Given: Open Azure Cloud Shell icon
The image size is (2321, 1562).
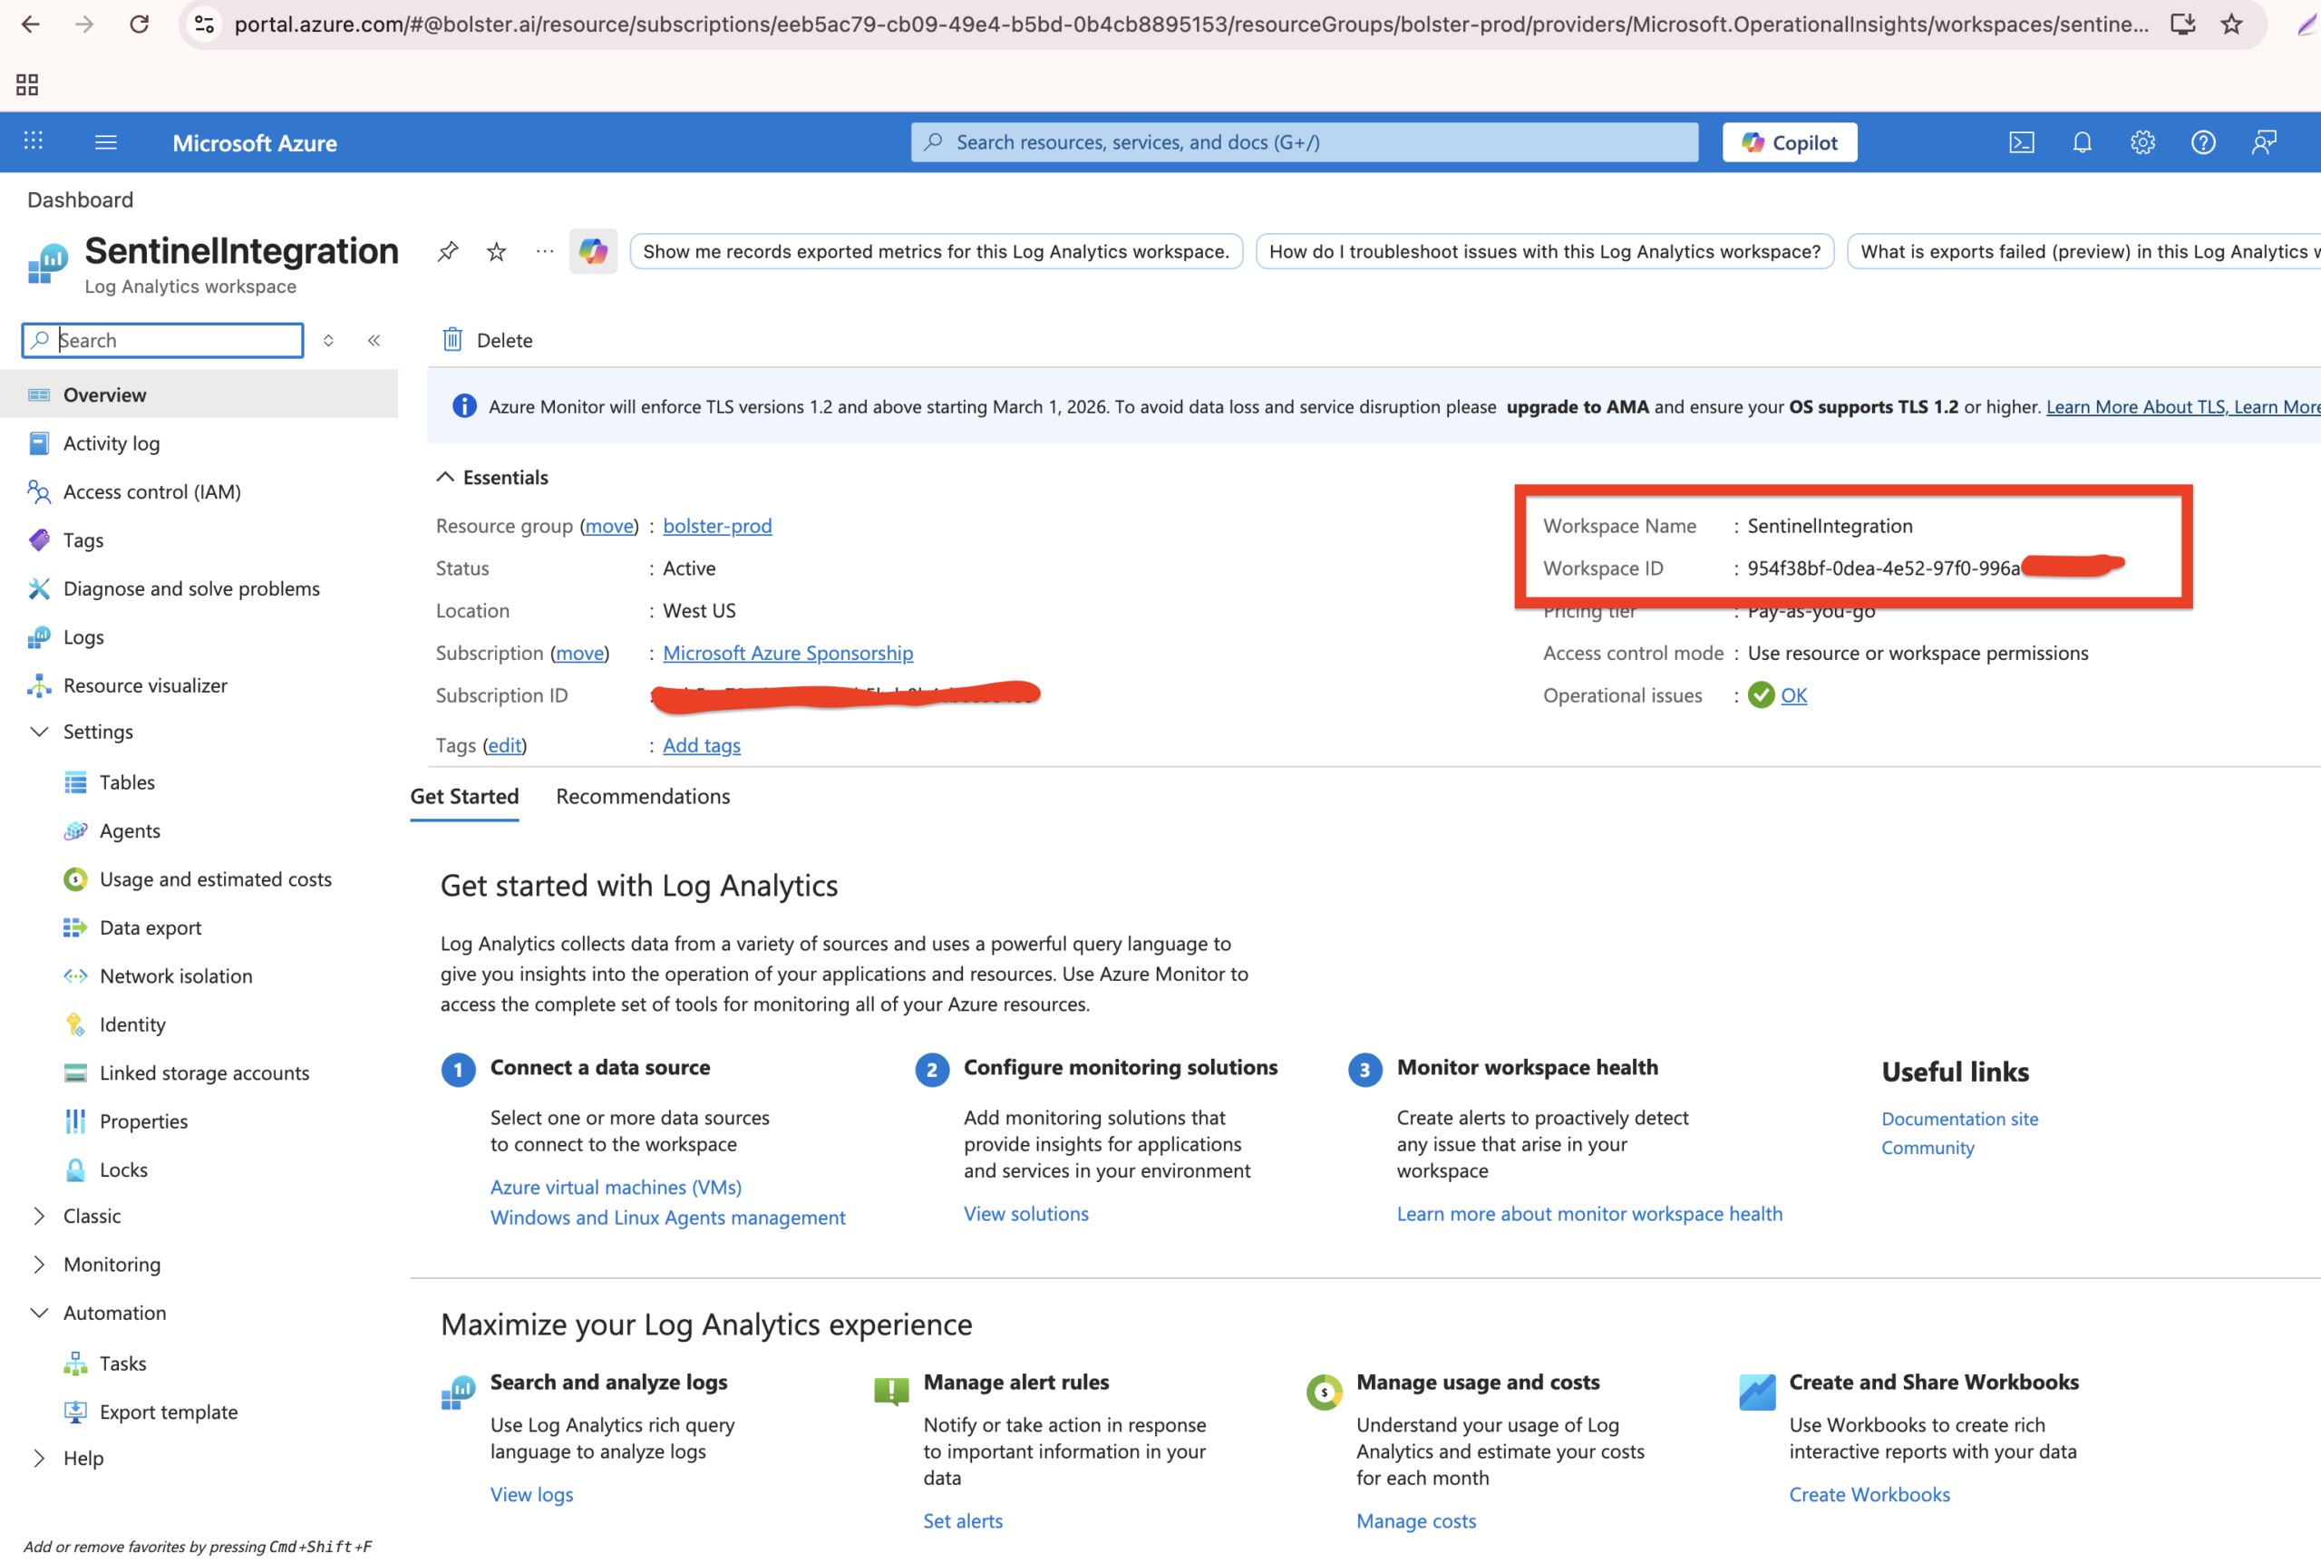Looking at the screenshot, I should click(2021, 142).
